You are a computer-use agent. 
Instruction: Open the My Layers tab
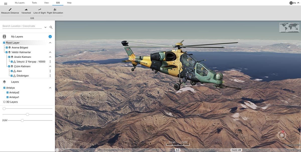20,3
